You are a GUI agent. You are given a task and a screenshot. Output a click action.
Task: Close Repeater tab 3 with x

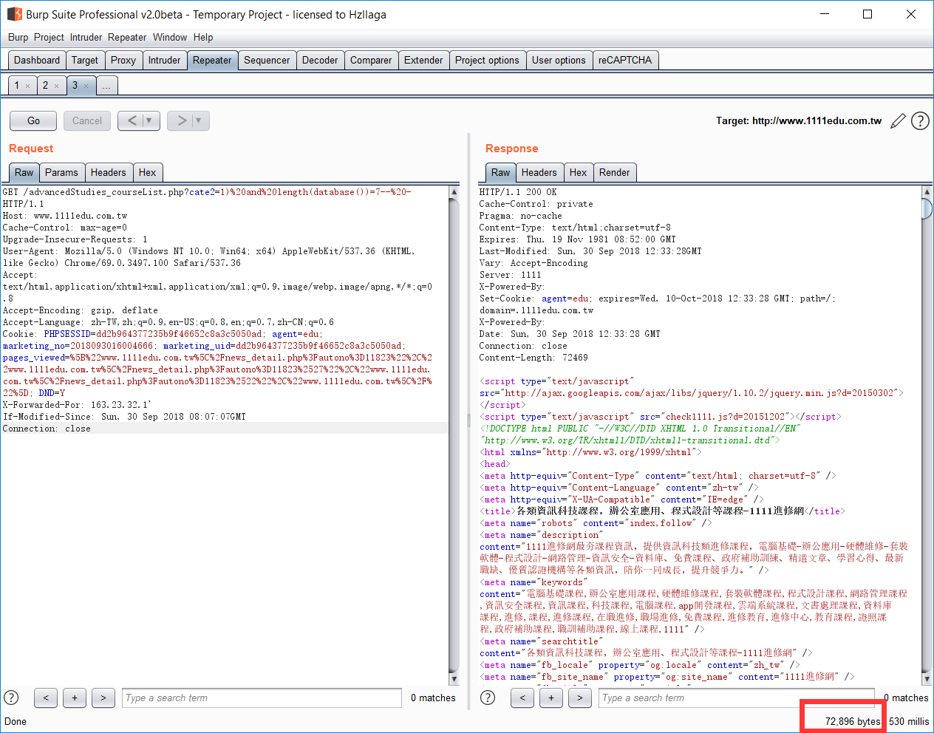click(86, 86)
